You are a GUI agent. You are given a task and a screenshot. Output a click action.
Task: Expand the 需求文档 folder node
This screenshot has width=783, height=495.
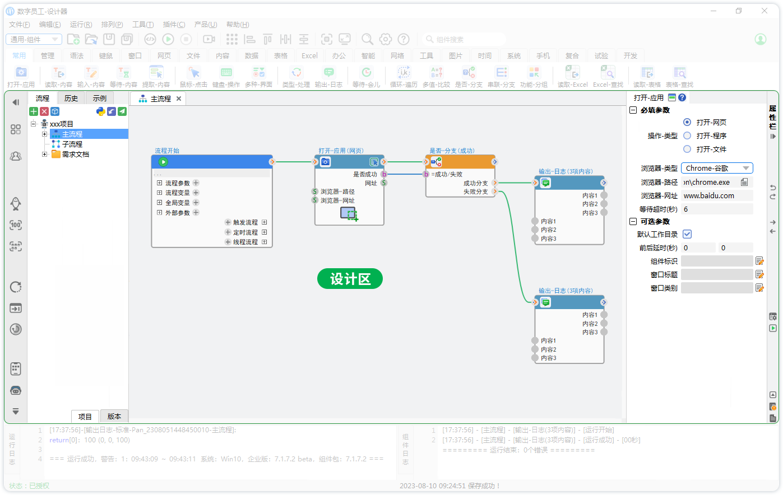pos(45,155)
